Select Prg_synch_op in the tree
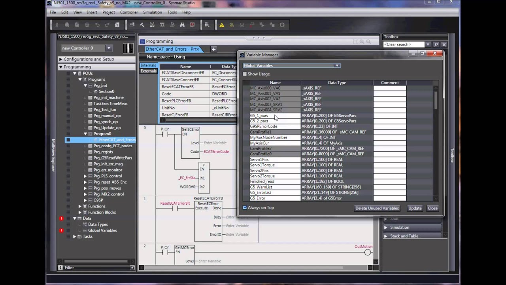506x285 pixels. [x=106, y=122]
